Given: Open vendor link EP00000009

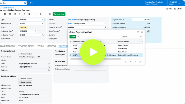Looking at the screenshot, I should 72,20.
